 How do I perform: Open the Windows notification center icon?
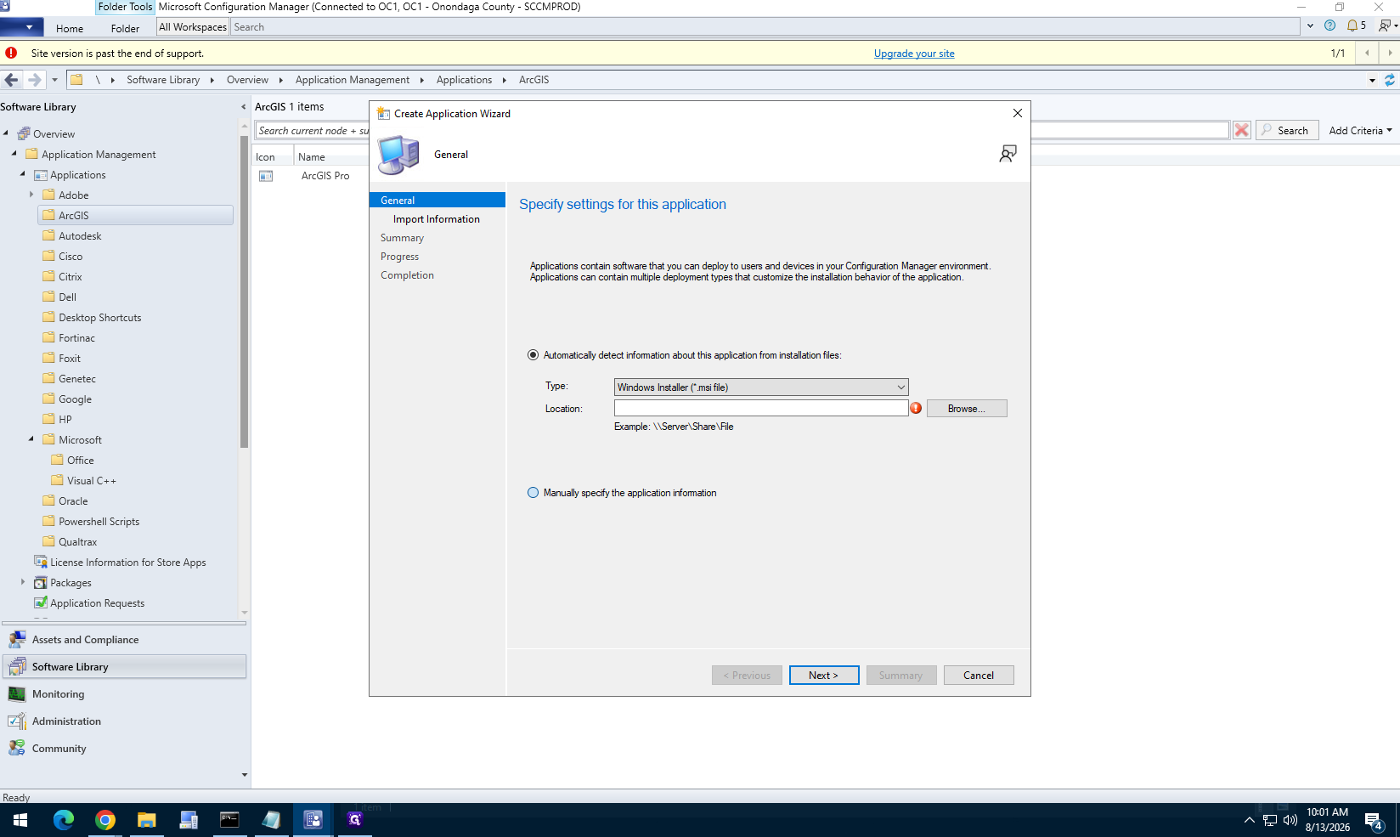(1374, 821)
